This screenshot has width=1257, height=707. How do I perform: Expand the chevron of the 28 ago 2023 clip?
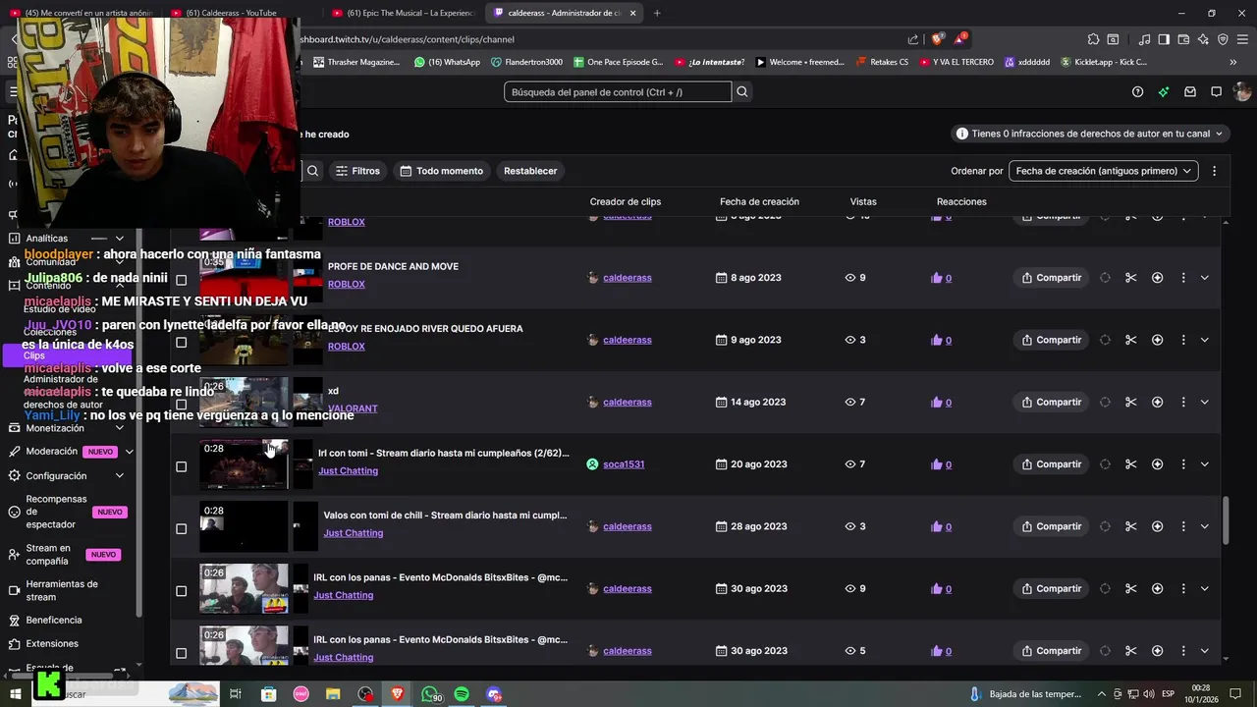point(1205,526)
